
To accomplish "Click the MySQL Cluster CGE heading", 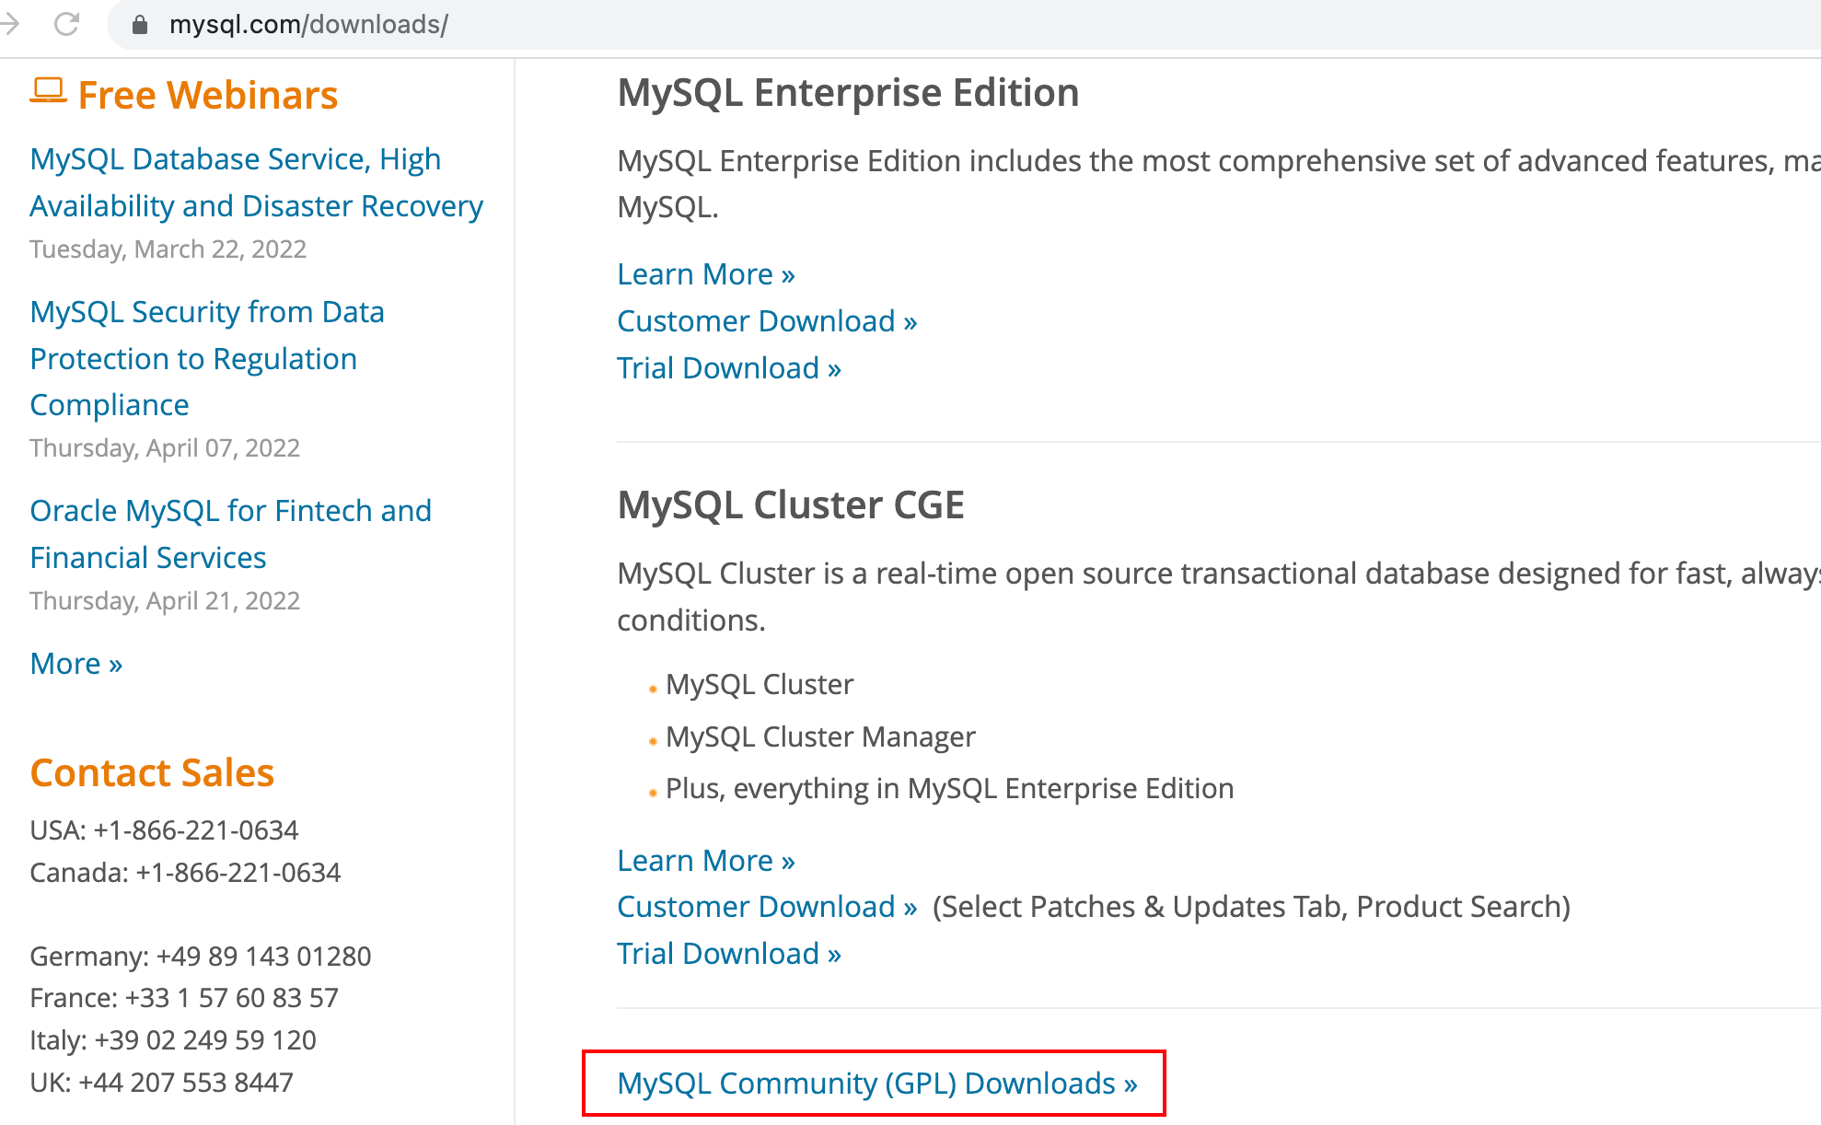I will pos(790,505).
